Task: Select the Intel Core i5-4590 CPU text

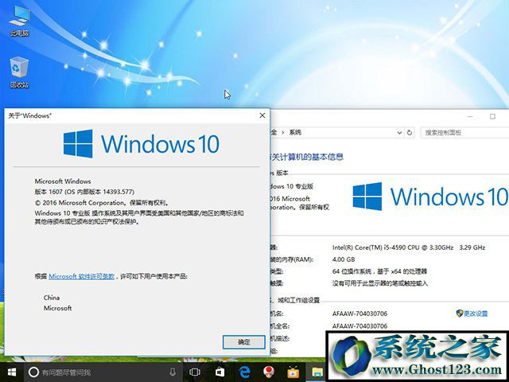Action: (x=409, y=248)
